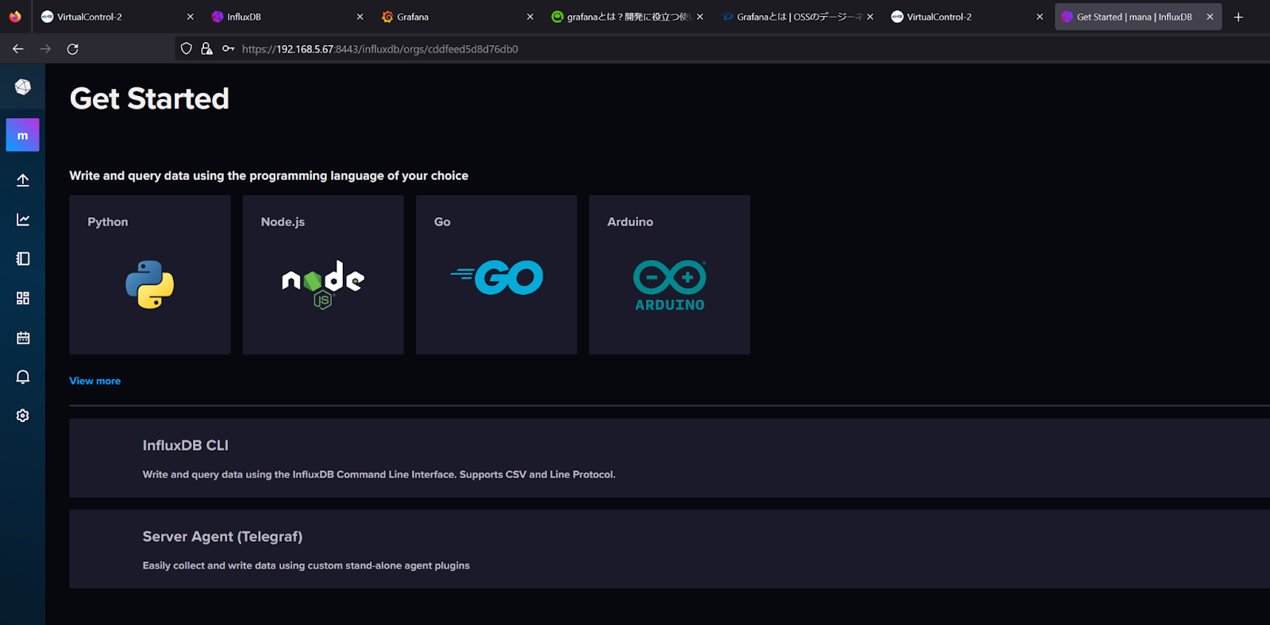Open the Dashboards grid icon
1270x625 pixels.
pyautogui.click(x=23, y=298)
